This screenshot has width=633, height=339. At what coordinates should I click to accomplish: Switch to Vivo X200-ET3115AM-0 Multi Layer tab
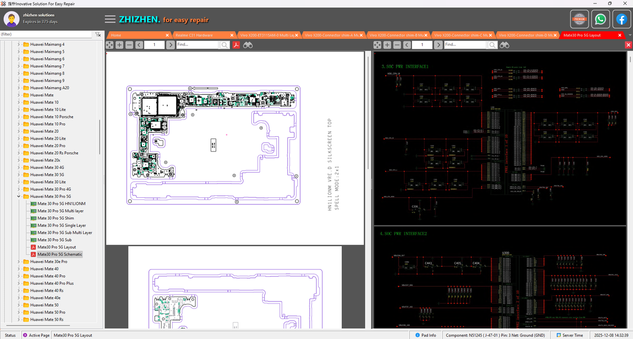pyautogui.click(x=266, y=36)
